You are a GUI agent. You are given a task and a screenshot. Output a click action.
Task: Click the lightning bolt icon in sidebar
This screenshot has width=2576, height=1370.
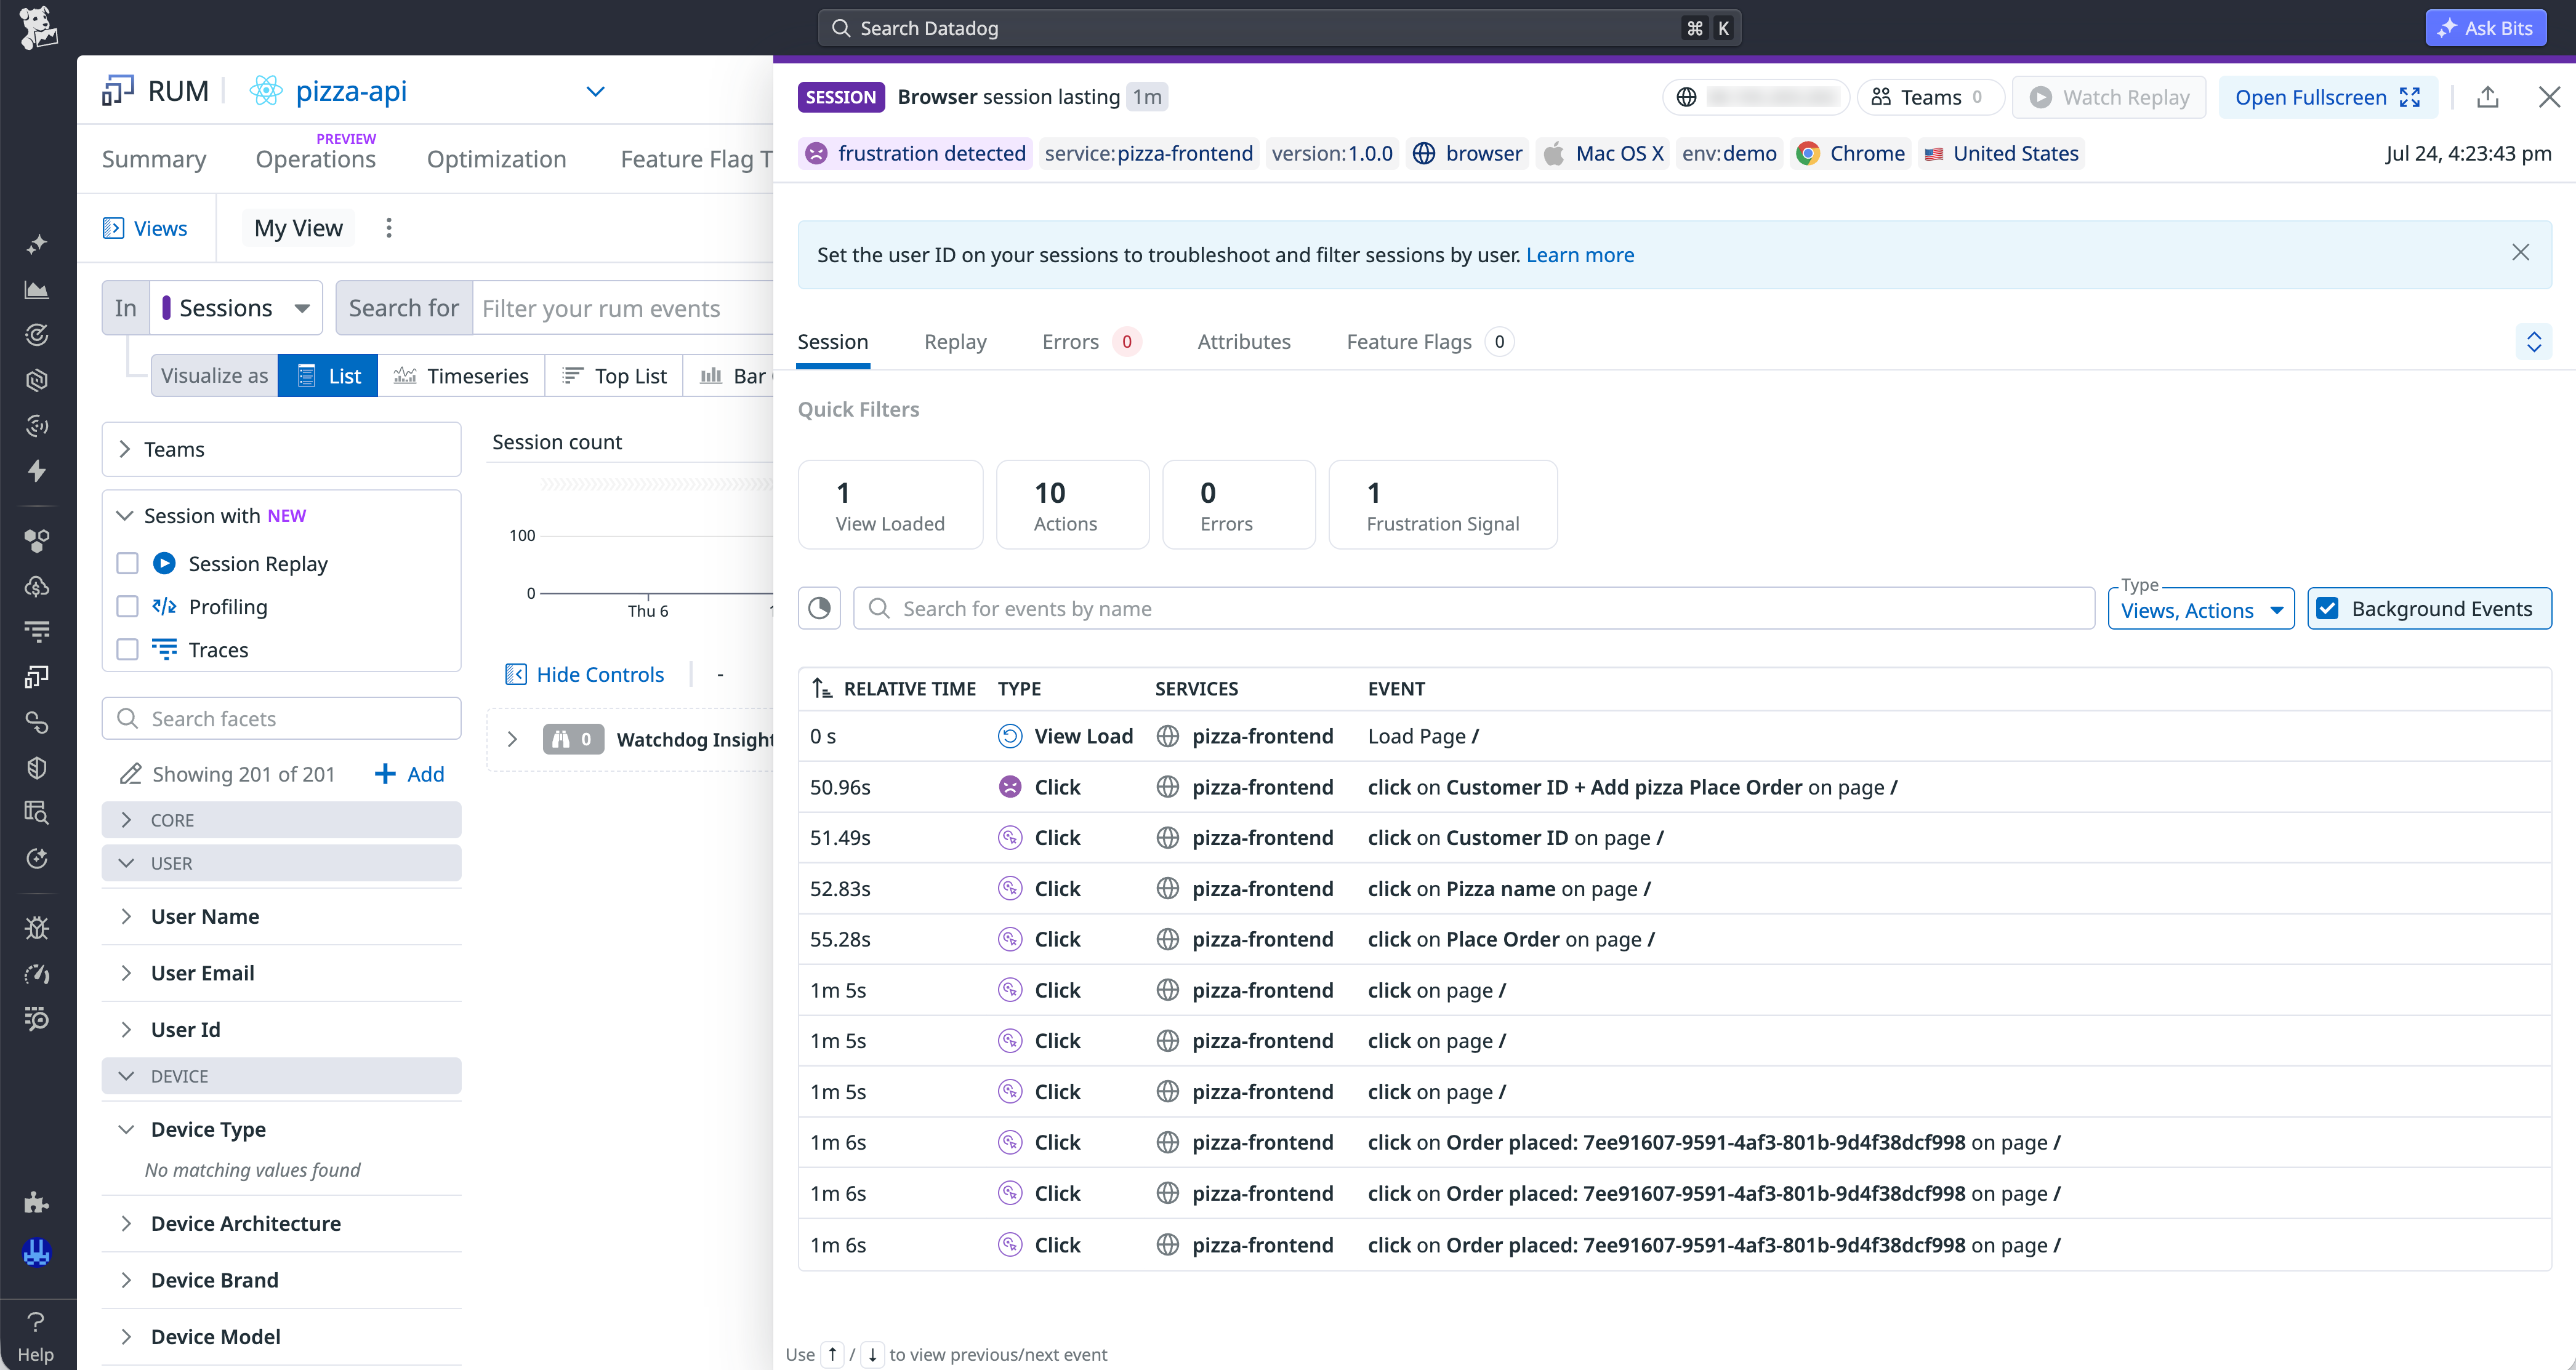coord(37,471)
